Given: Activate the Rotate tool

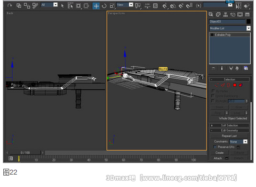Looking at the screenshot, I should [x=104, y=6].
